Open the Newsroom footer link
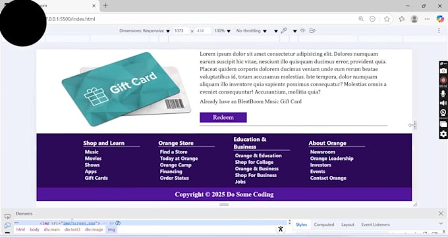This screenshot has width=448, height=237. 323,152
